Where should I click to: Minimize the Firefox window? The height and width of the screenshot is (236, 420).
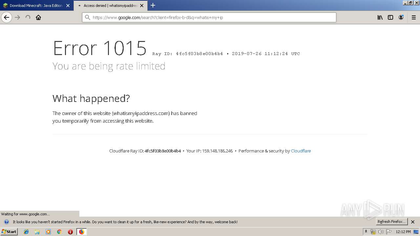405,3
